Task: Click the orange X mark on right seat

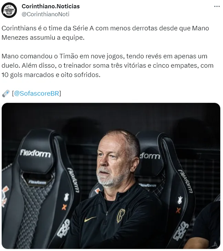Action: [178, 211]
